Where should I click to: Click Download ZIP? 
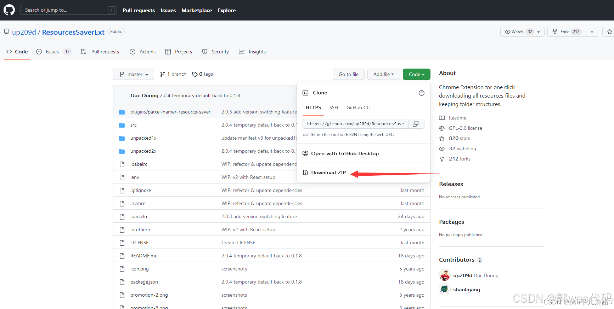328,173
